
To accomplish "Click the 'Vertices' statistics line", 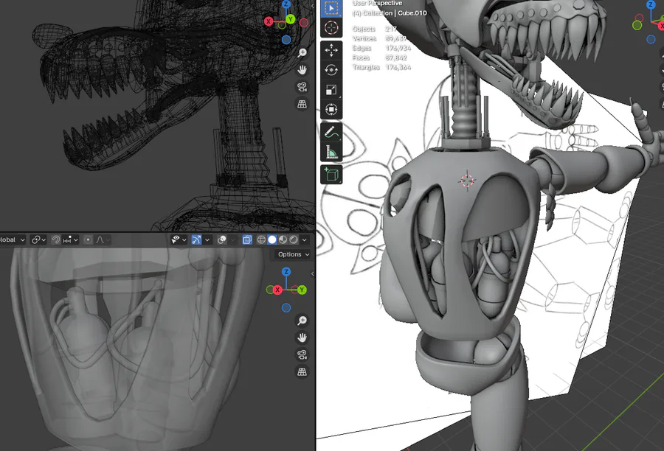I will click(x=379, y=38).
